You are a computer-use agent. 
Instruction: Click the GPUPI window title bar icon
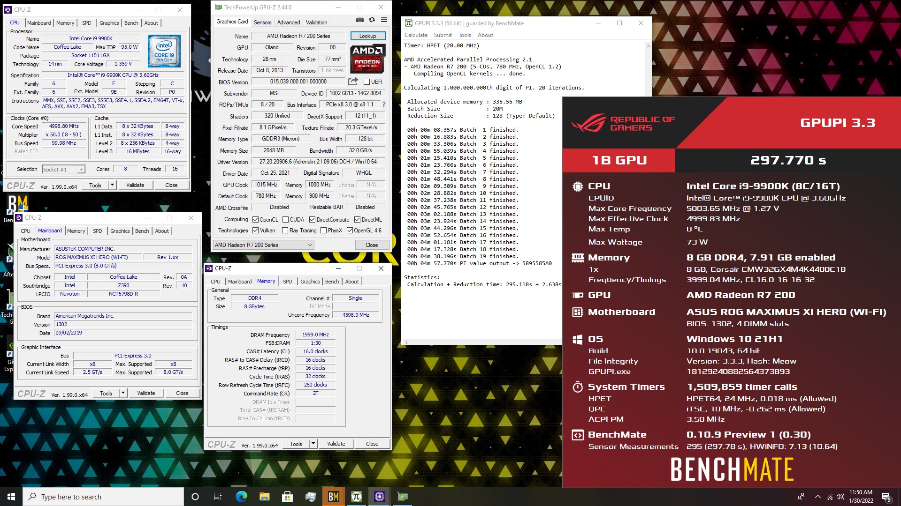(409, 23)
